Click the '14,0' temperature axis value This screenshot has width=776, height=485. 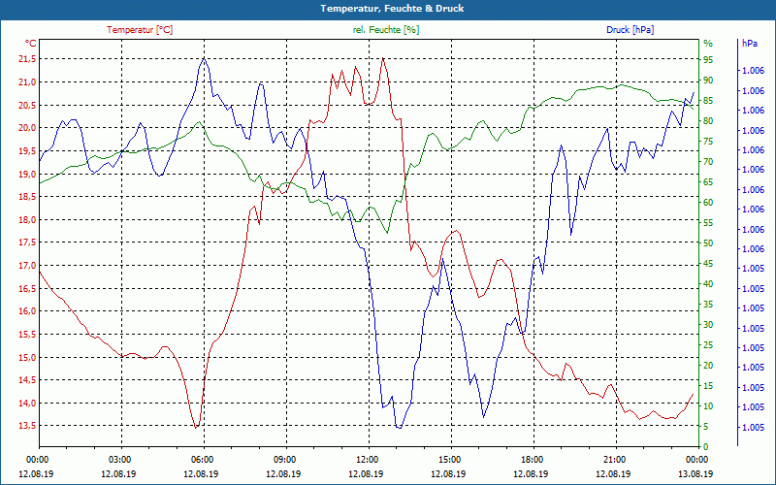coord(27,403)
